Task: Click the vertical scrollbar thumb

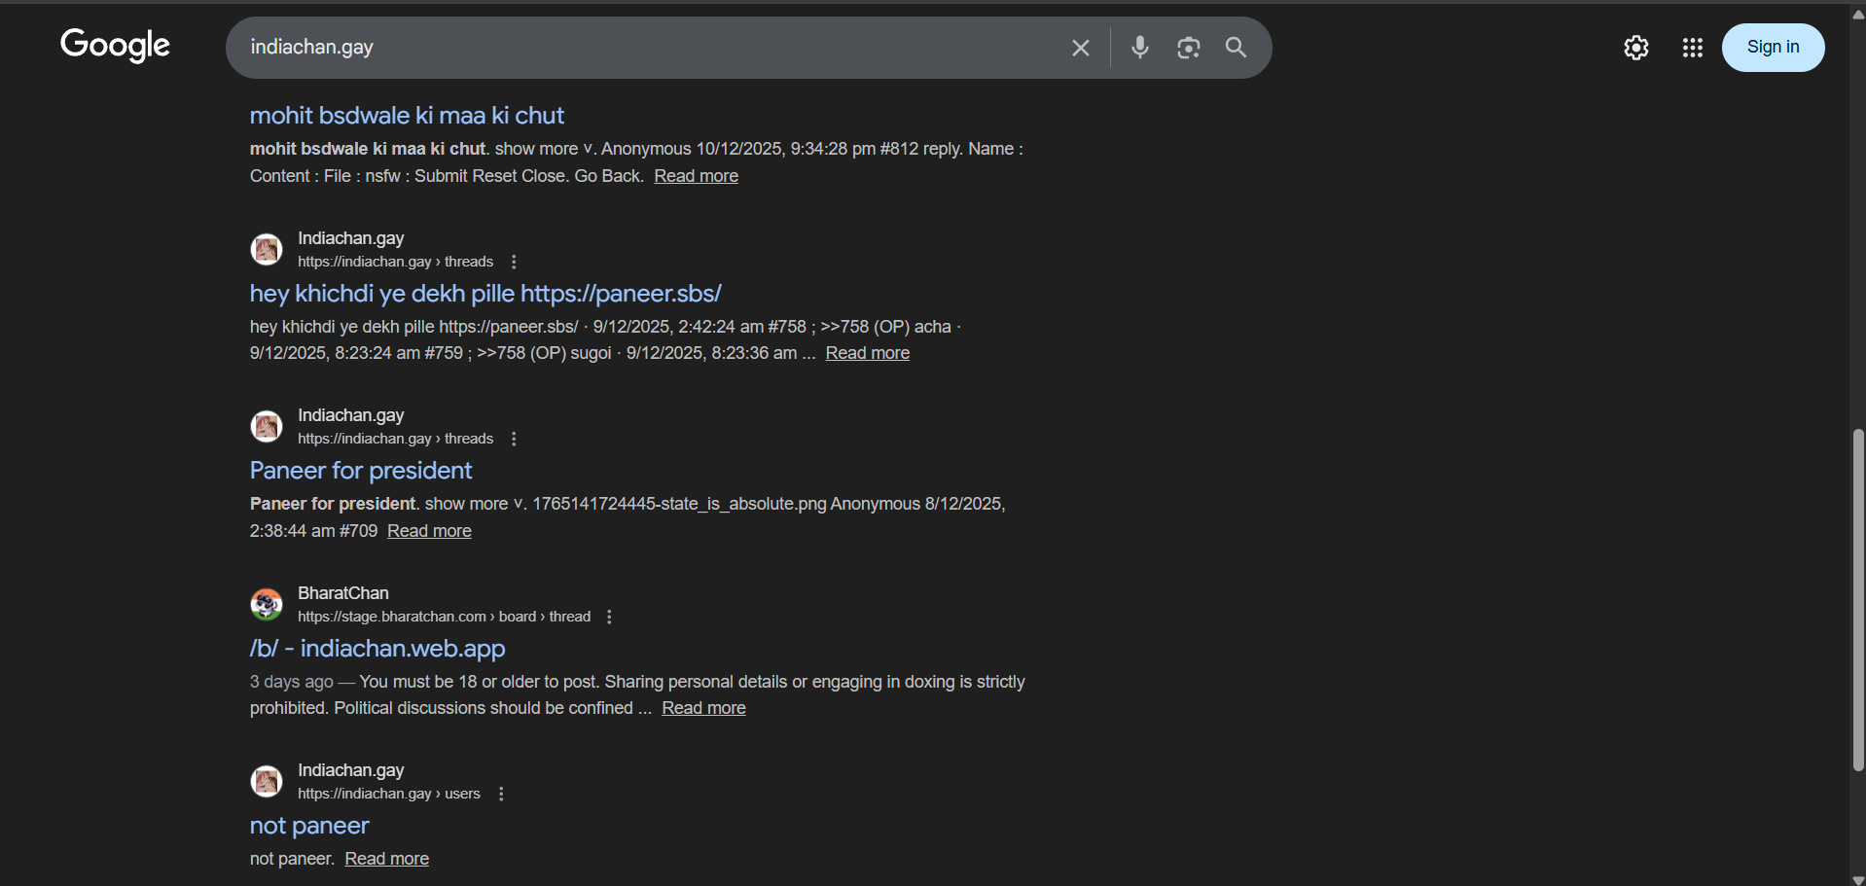Action: point(1857,600)
